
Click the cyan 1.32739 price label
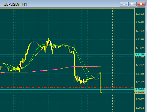140,55
